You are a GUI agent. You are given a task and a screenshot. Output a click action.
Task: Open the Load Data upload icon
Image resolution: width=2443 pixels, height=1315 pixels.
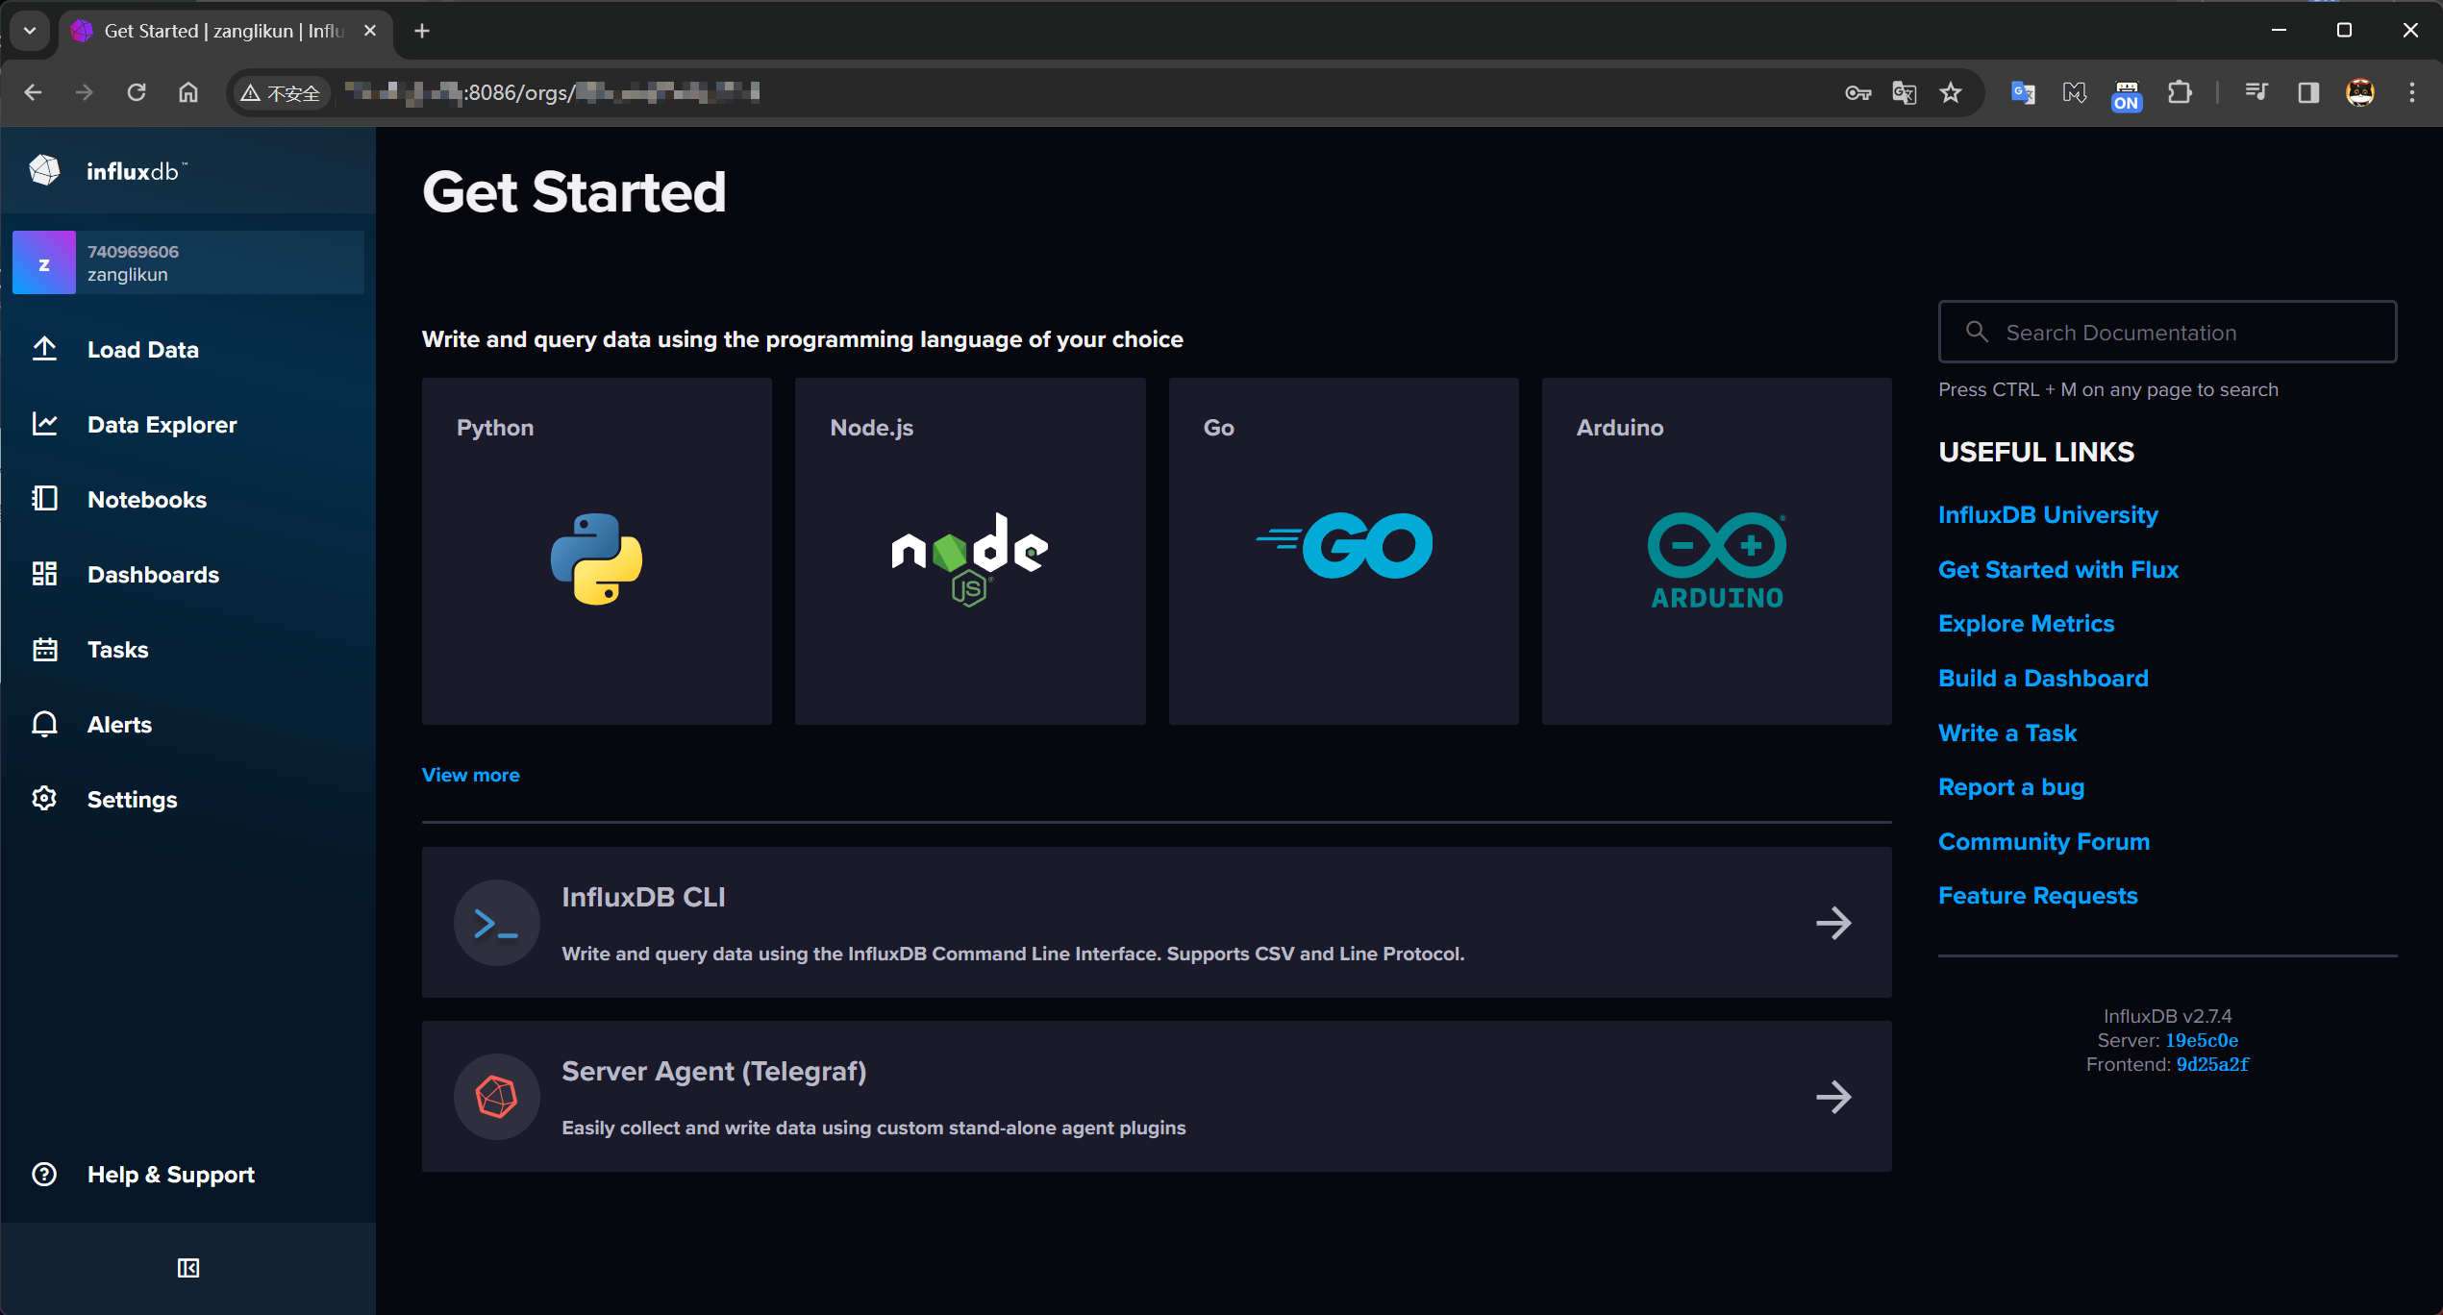click(x=44, y=349)
